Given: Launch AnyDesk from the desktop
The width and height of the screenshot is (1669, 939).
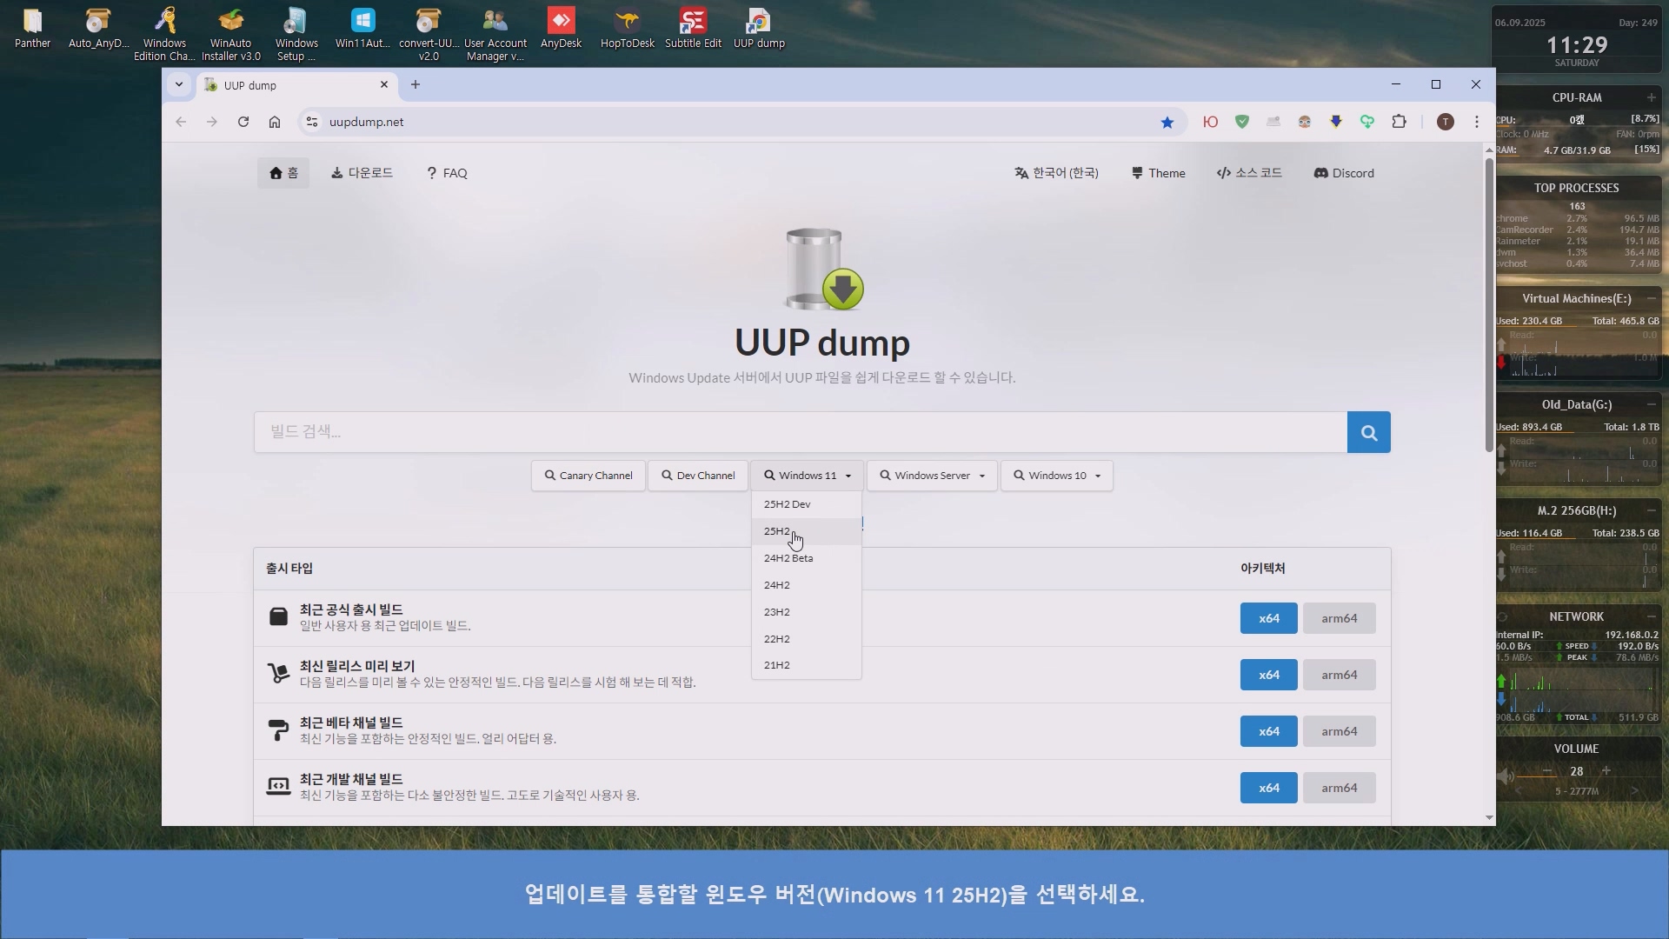Looking at the screenshot, I should tap(561, 29).
